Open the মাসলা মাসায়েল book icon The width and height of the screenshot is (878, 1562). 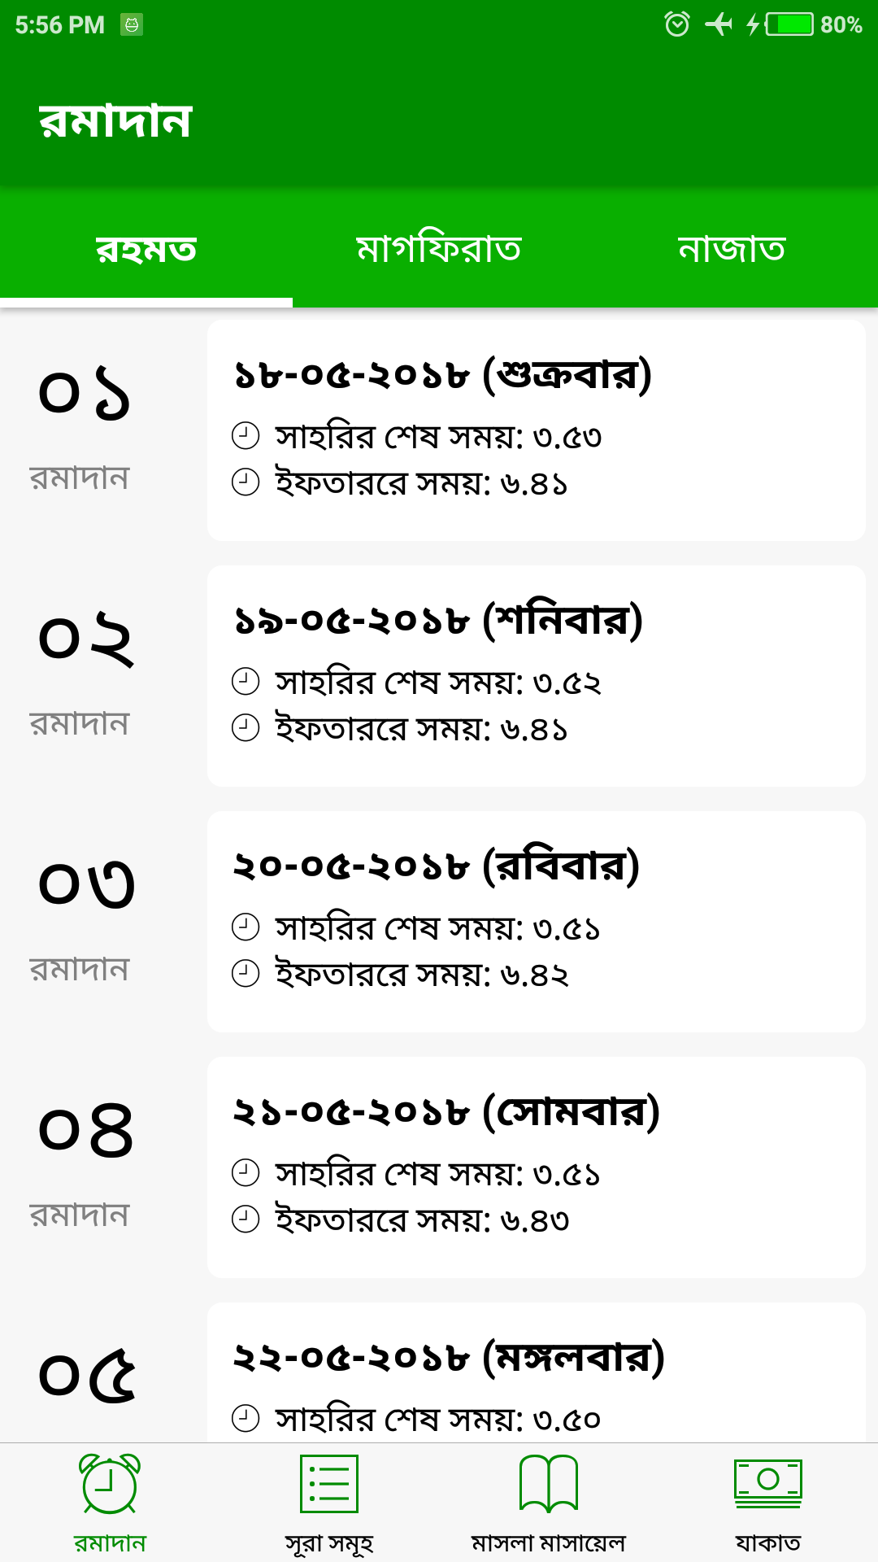click(x=549, y=1486)
